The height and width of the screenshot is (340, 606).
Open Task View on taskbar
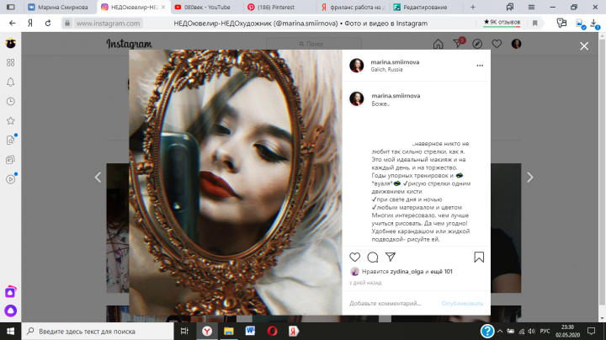[x=184, y=331]
